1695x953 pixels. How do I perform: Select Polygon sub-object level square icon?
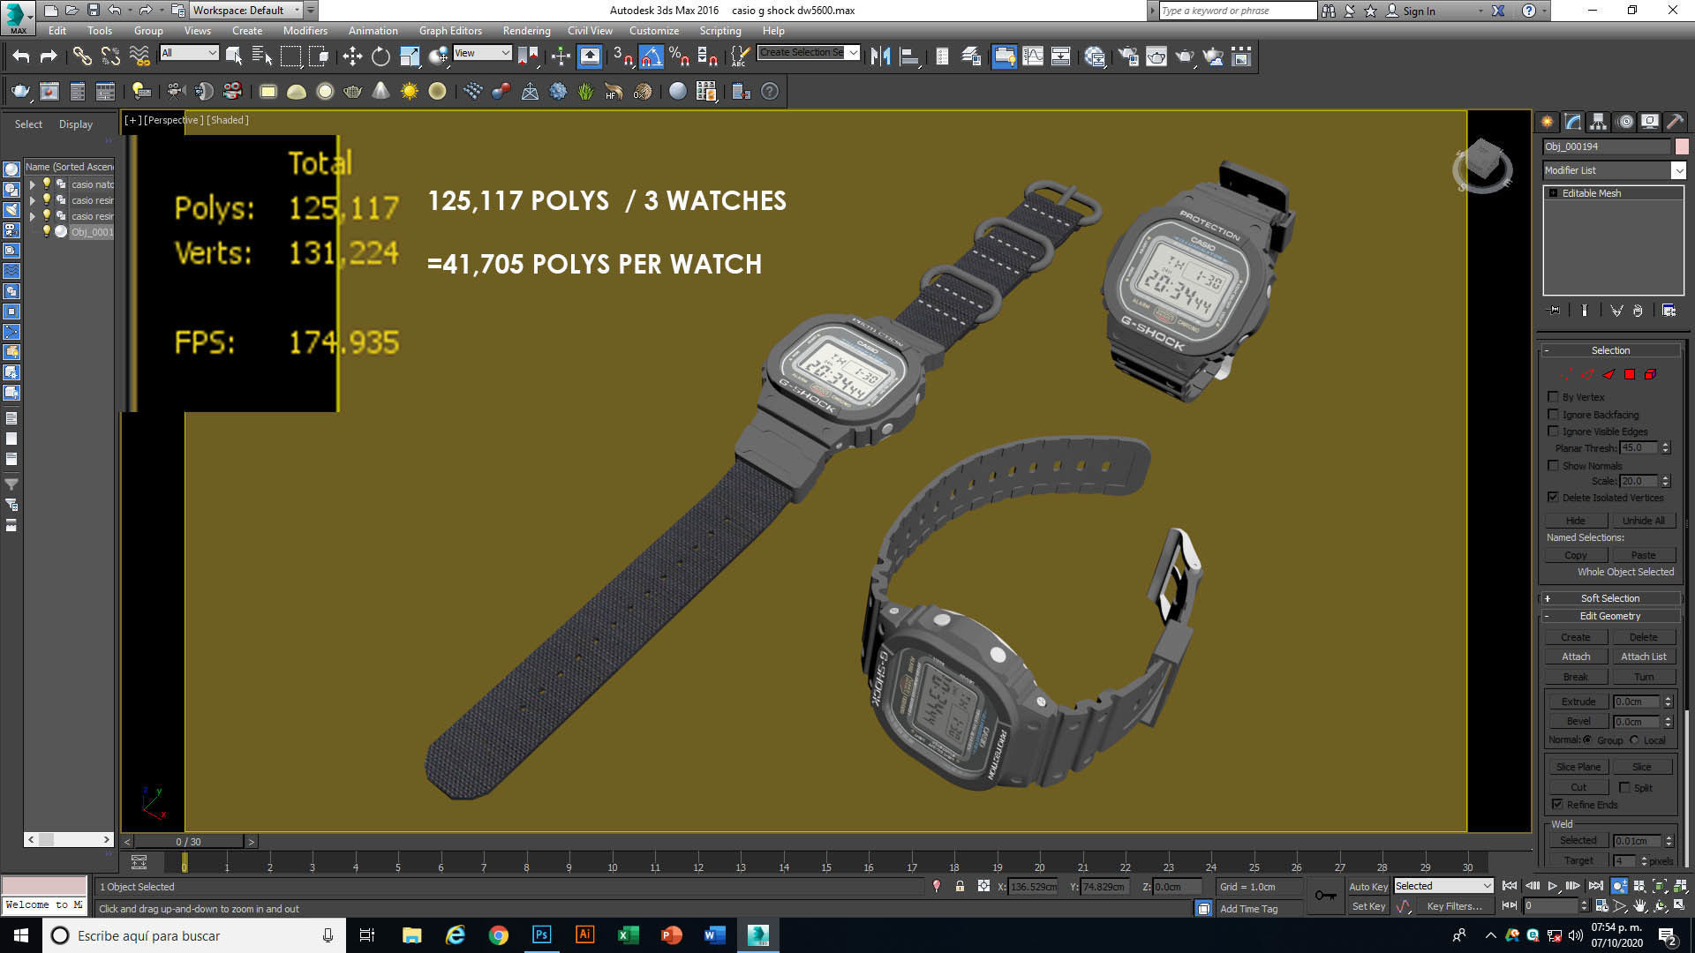coord(1630,374)
